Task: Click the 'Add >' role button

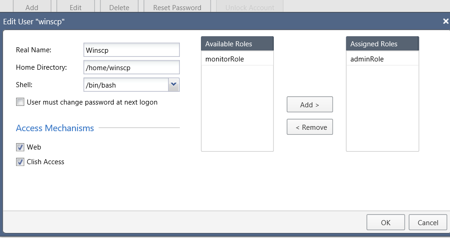Action: [310, 105]
